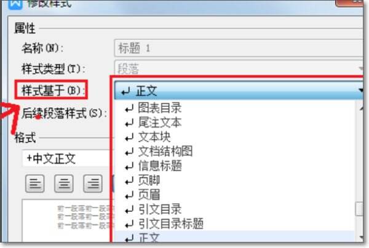Click the 名称 field showing 标题 1
The width and height of the screenshot is (369, 248).
click(x=239, y=48)
